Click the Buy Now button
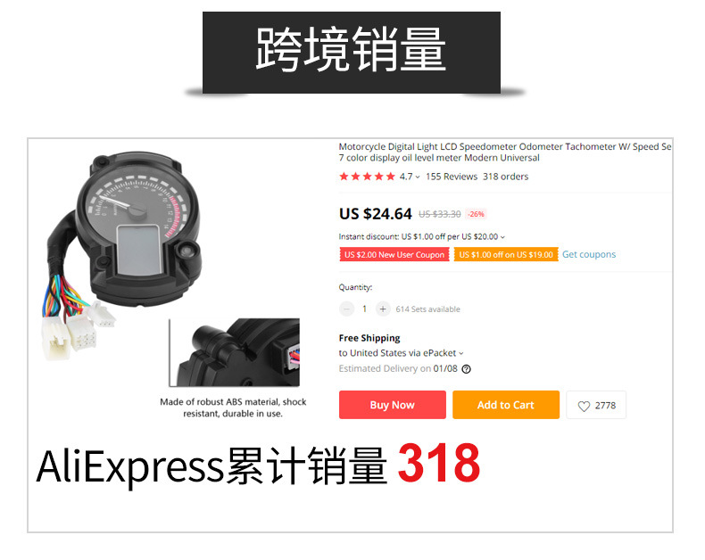This screenshot has width=705, height=560. pyautogui.click(x=392, y=405)
